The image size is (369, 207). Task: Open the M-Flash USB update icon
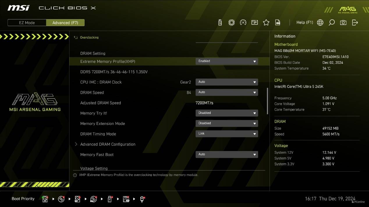[220, 23]
